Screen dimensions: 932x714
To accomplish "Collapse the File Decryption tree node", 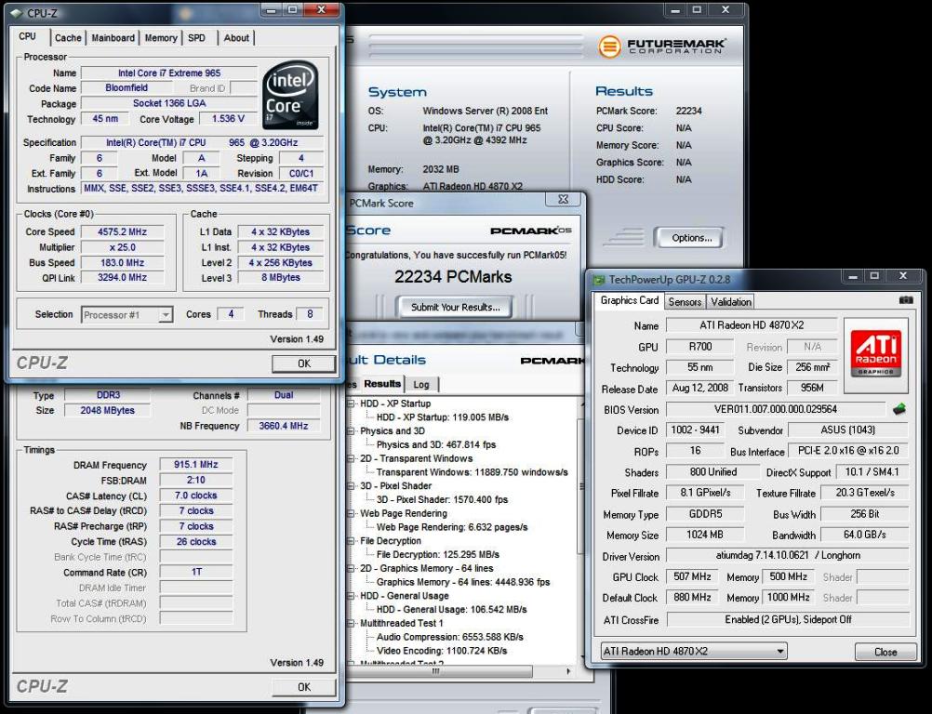I will coord(352,541).
